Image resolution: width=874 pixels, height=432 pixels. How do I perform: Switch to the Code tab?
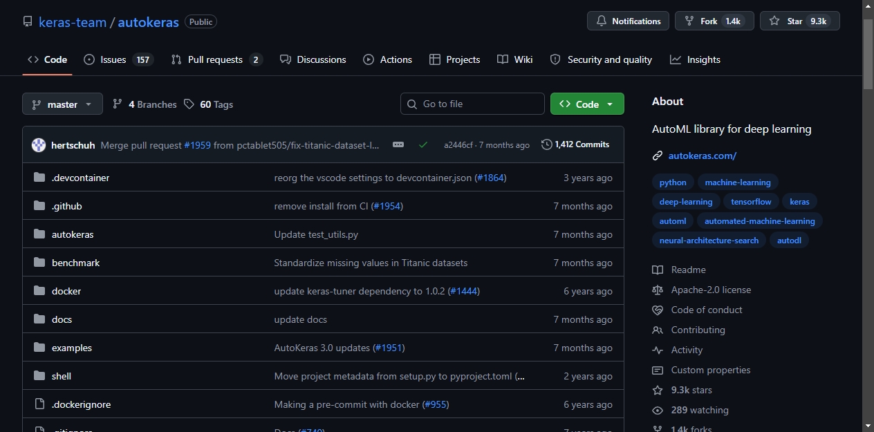click(x=47, y=59)
